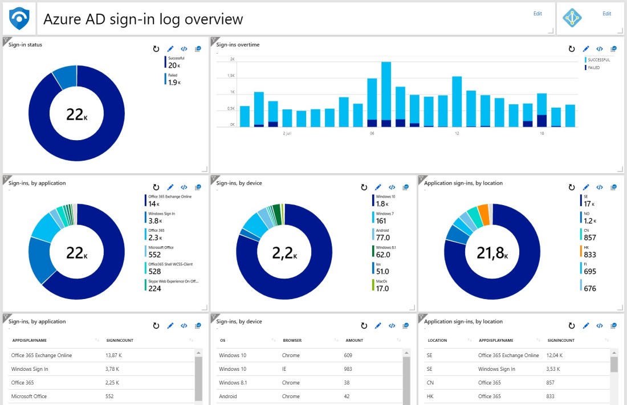Viewport: 627px width, 405px height.
Task: Refresh the Application sign-ins by location donut
Action: click(572, 187)
